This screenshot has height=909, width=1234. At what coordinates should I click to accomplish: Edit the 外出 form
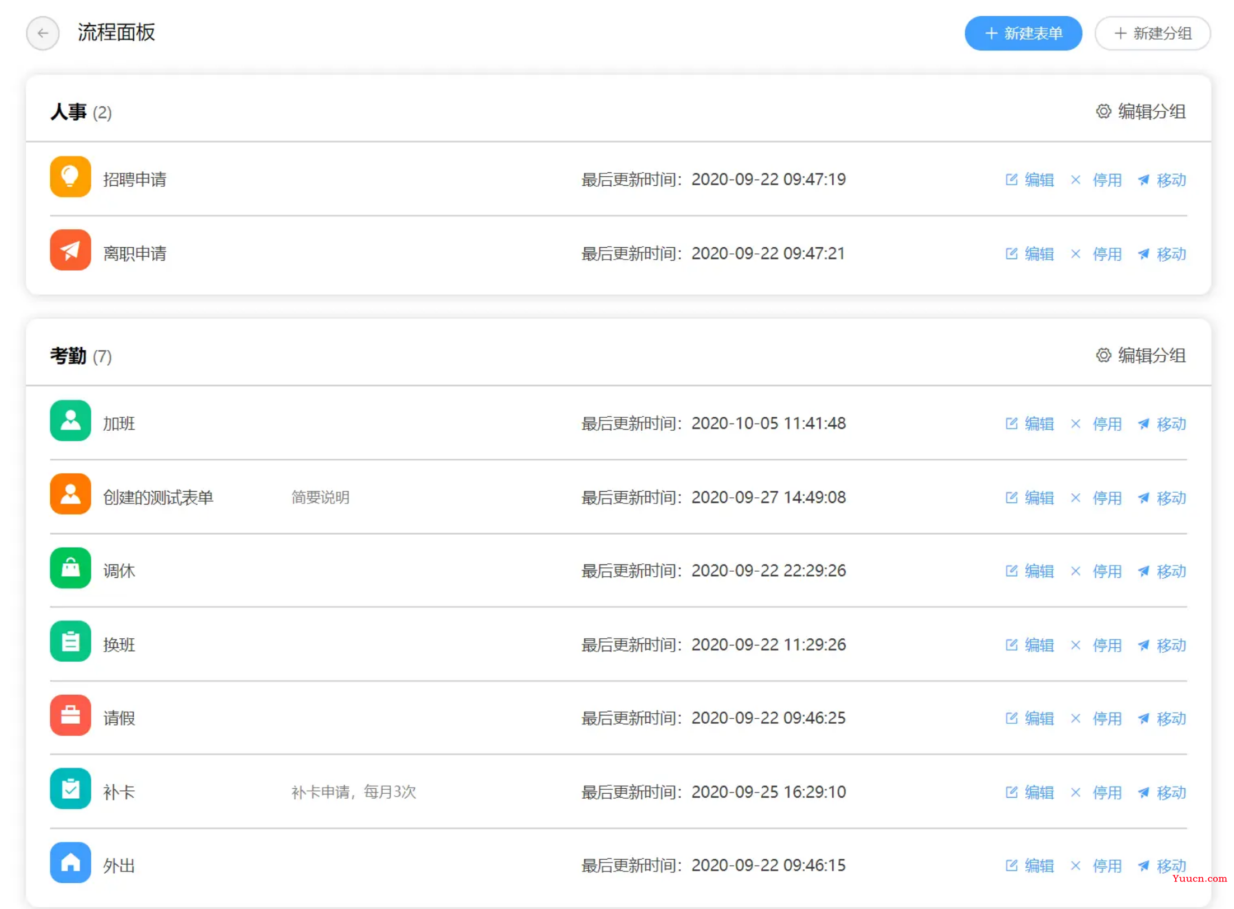pyautogui.click(x=1029, y=865)
